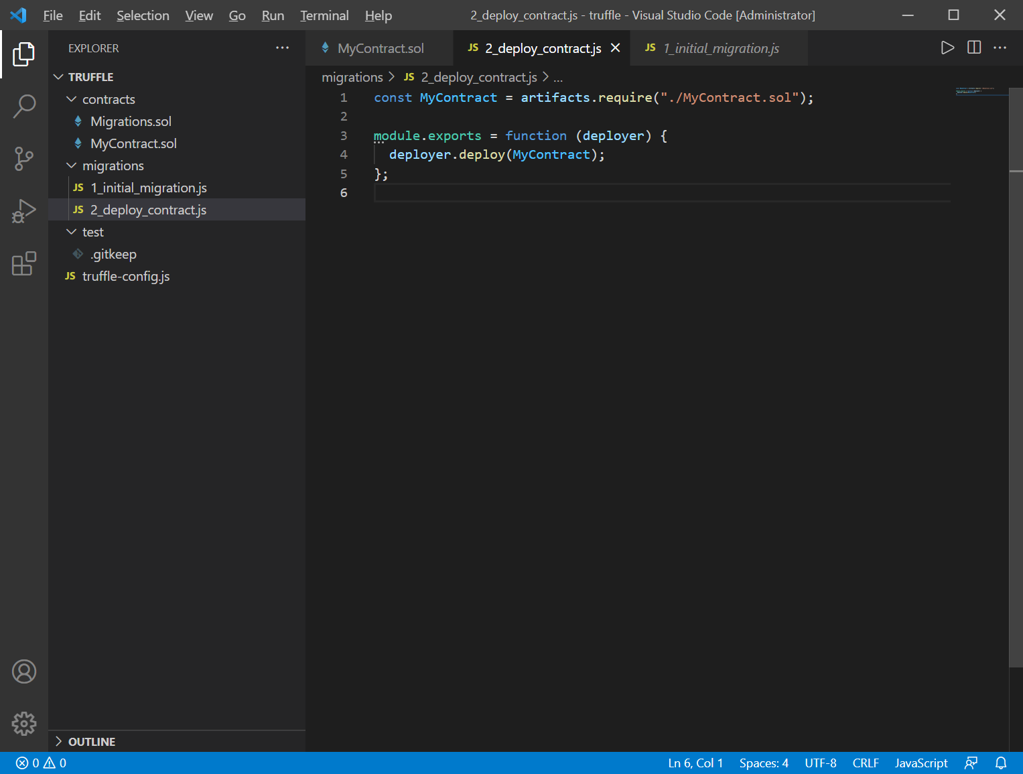This screenshot has height=774, width=1023.
Task: Expand the OUTLINE panel
Action: coord(58,742)
